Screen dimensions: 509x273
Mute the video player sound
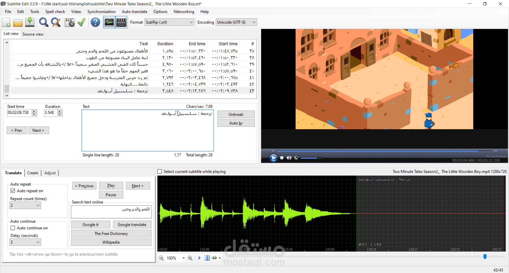point(289,158)
